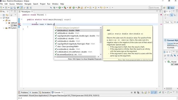Viewport: 178px width, 100px height.
Task: Click the Debug bug icon
Action: click(55, 7)
